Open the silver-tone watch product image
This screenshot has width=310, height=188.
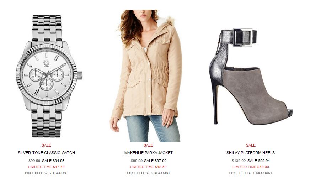[x=49, y=76]
